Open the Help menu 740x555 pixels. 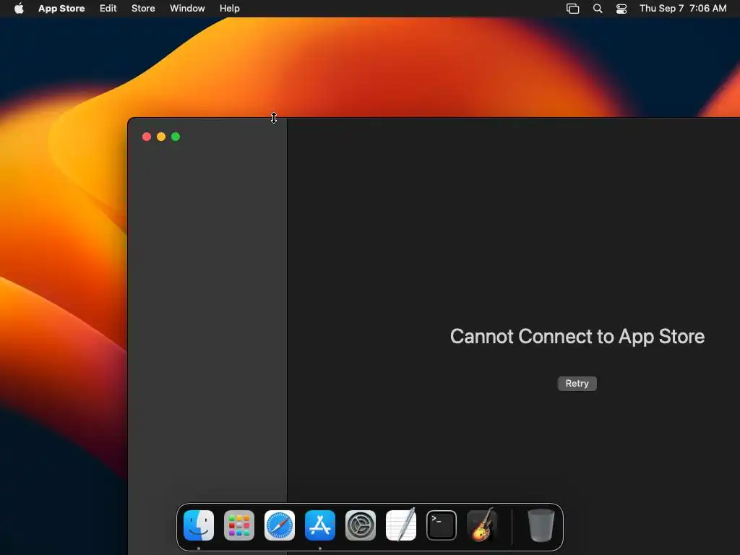click(229, 8)
